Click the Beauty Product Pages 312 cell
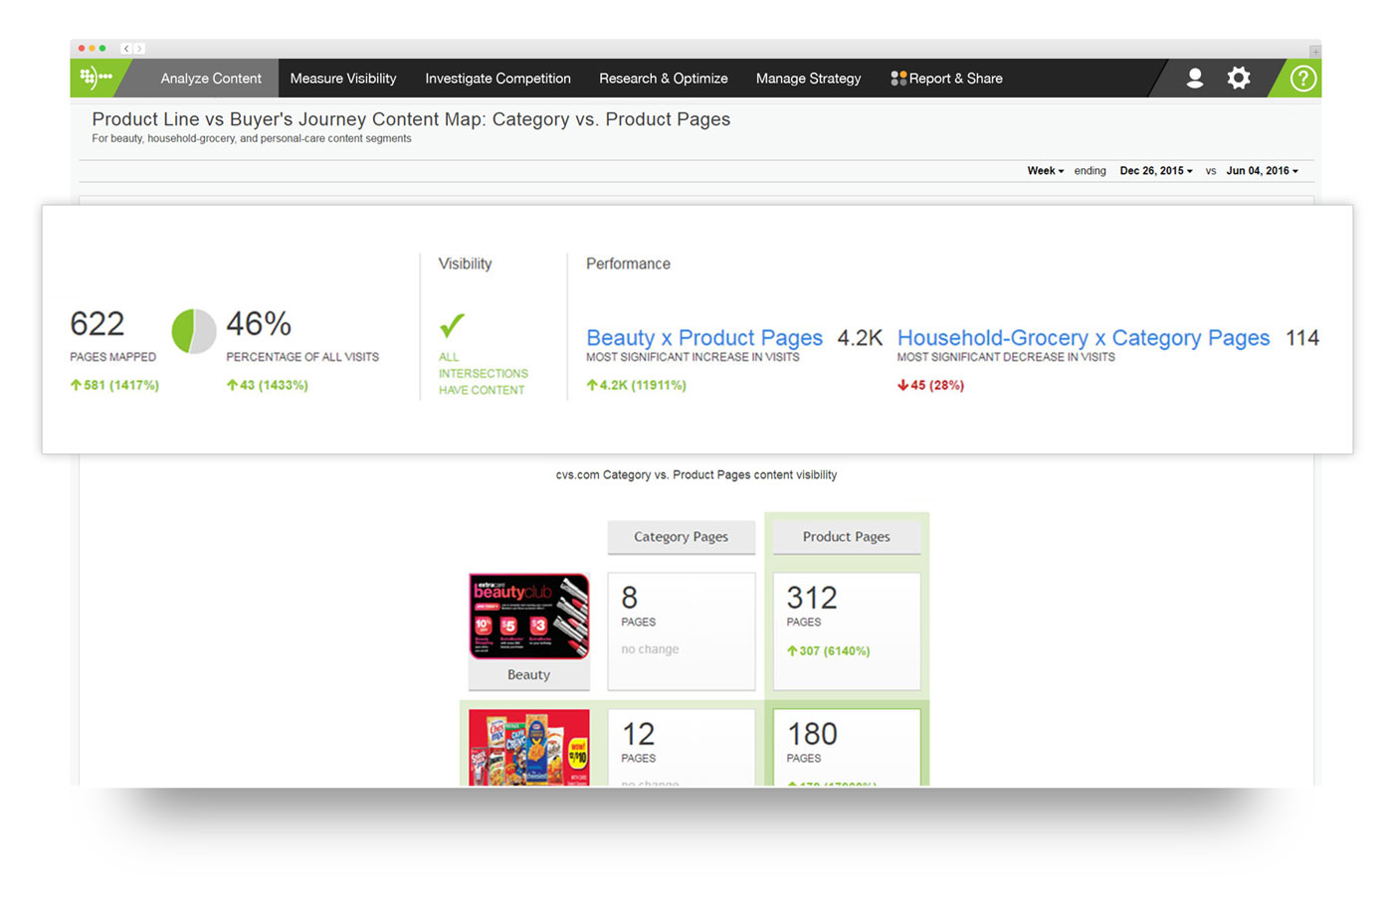This screenshot has width=1393, height=908. pyautogui.click(x=847, y=632)
